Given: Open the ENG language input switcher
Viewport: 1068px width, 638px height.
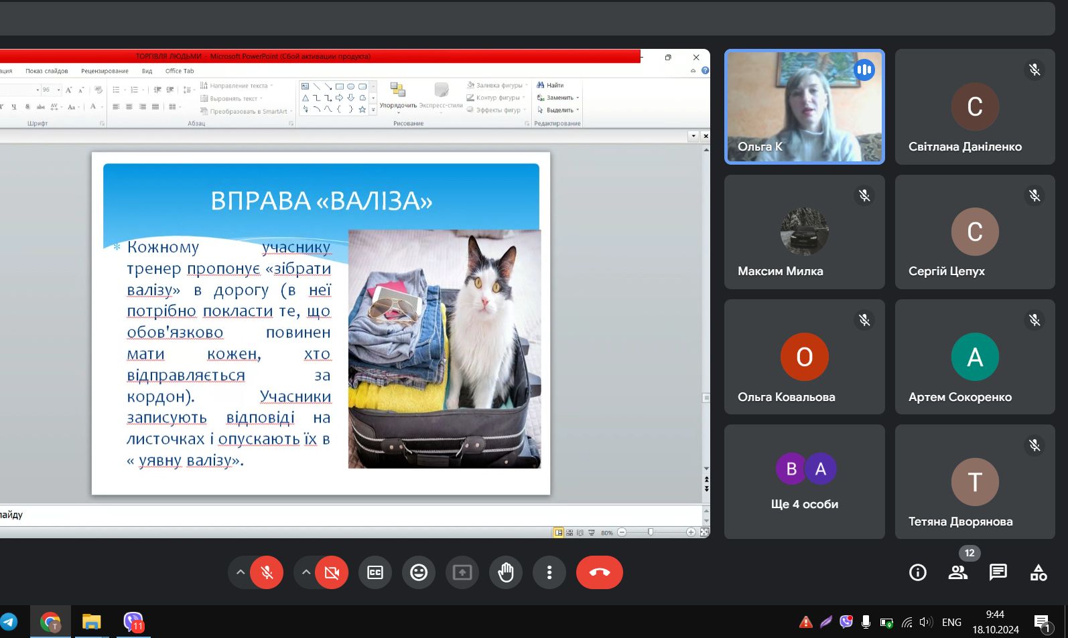Looking at the screenshot, I should pos(951,623).
